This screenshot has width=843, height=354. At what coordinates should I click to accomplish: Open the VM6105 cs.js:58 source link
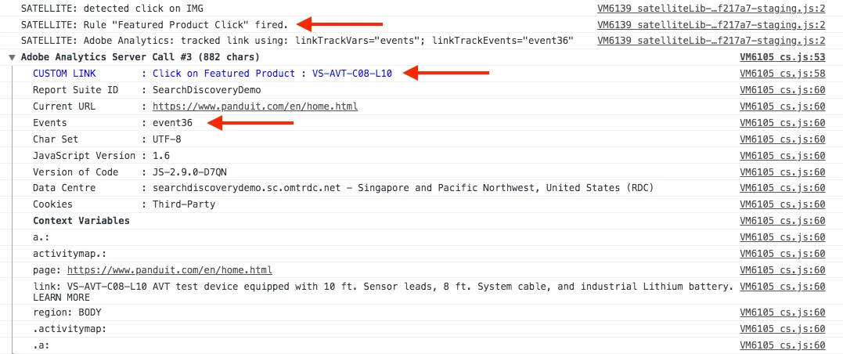(782, 74)
